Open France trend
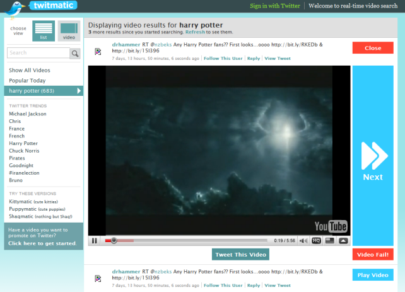The image size is (405, 292). 17,129
